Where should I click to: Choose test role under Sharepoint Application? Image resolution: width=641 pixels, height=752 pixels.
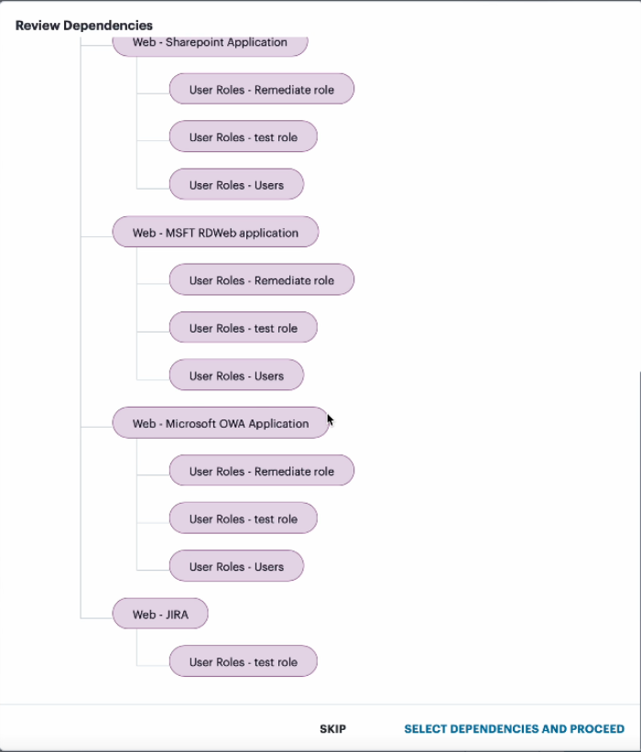(243, 137)
